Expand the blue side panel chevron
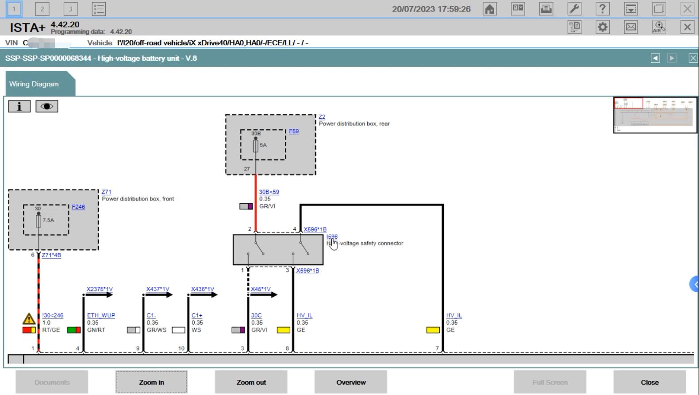The image size is (699, 395). pos(695,284)
